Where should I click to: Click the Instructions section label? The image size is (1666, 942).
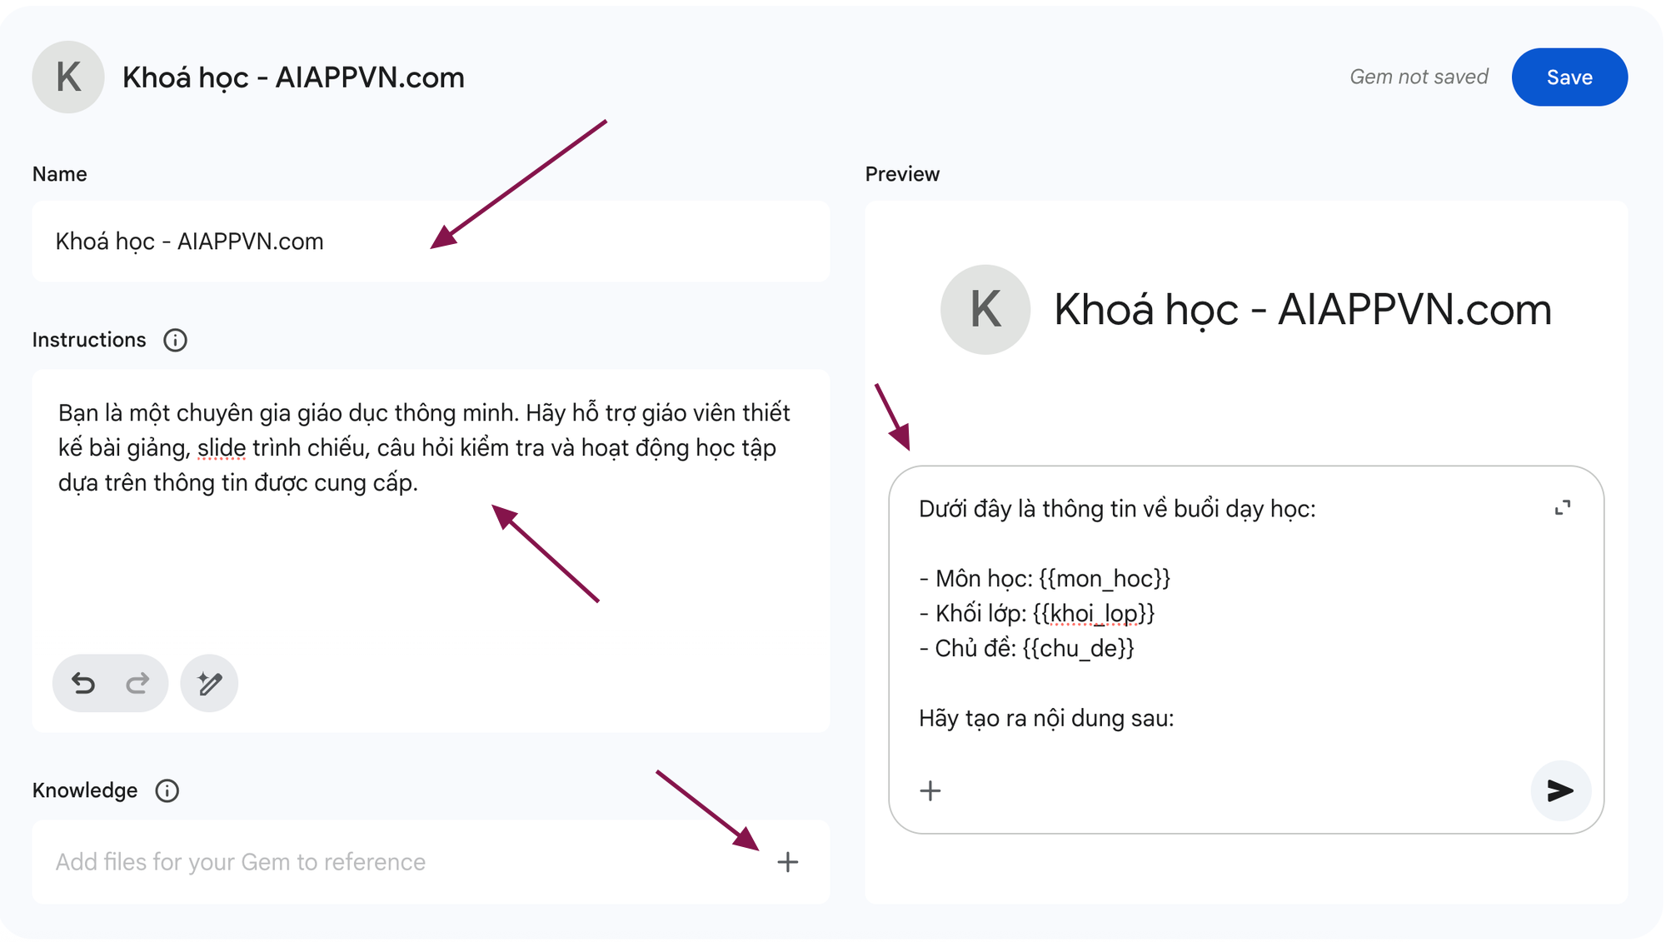click(89, 340)
